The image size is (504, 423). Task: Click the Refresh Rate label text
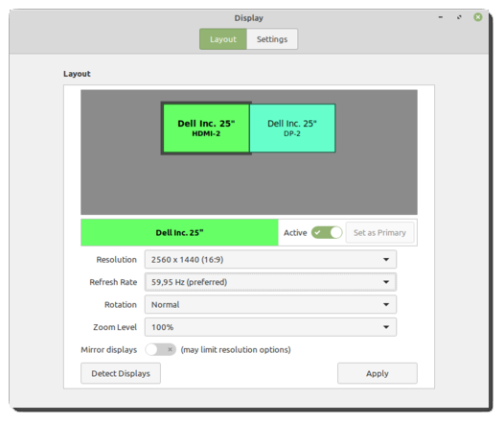(113, 282)
